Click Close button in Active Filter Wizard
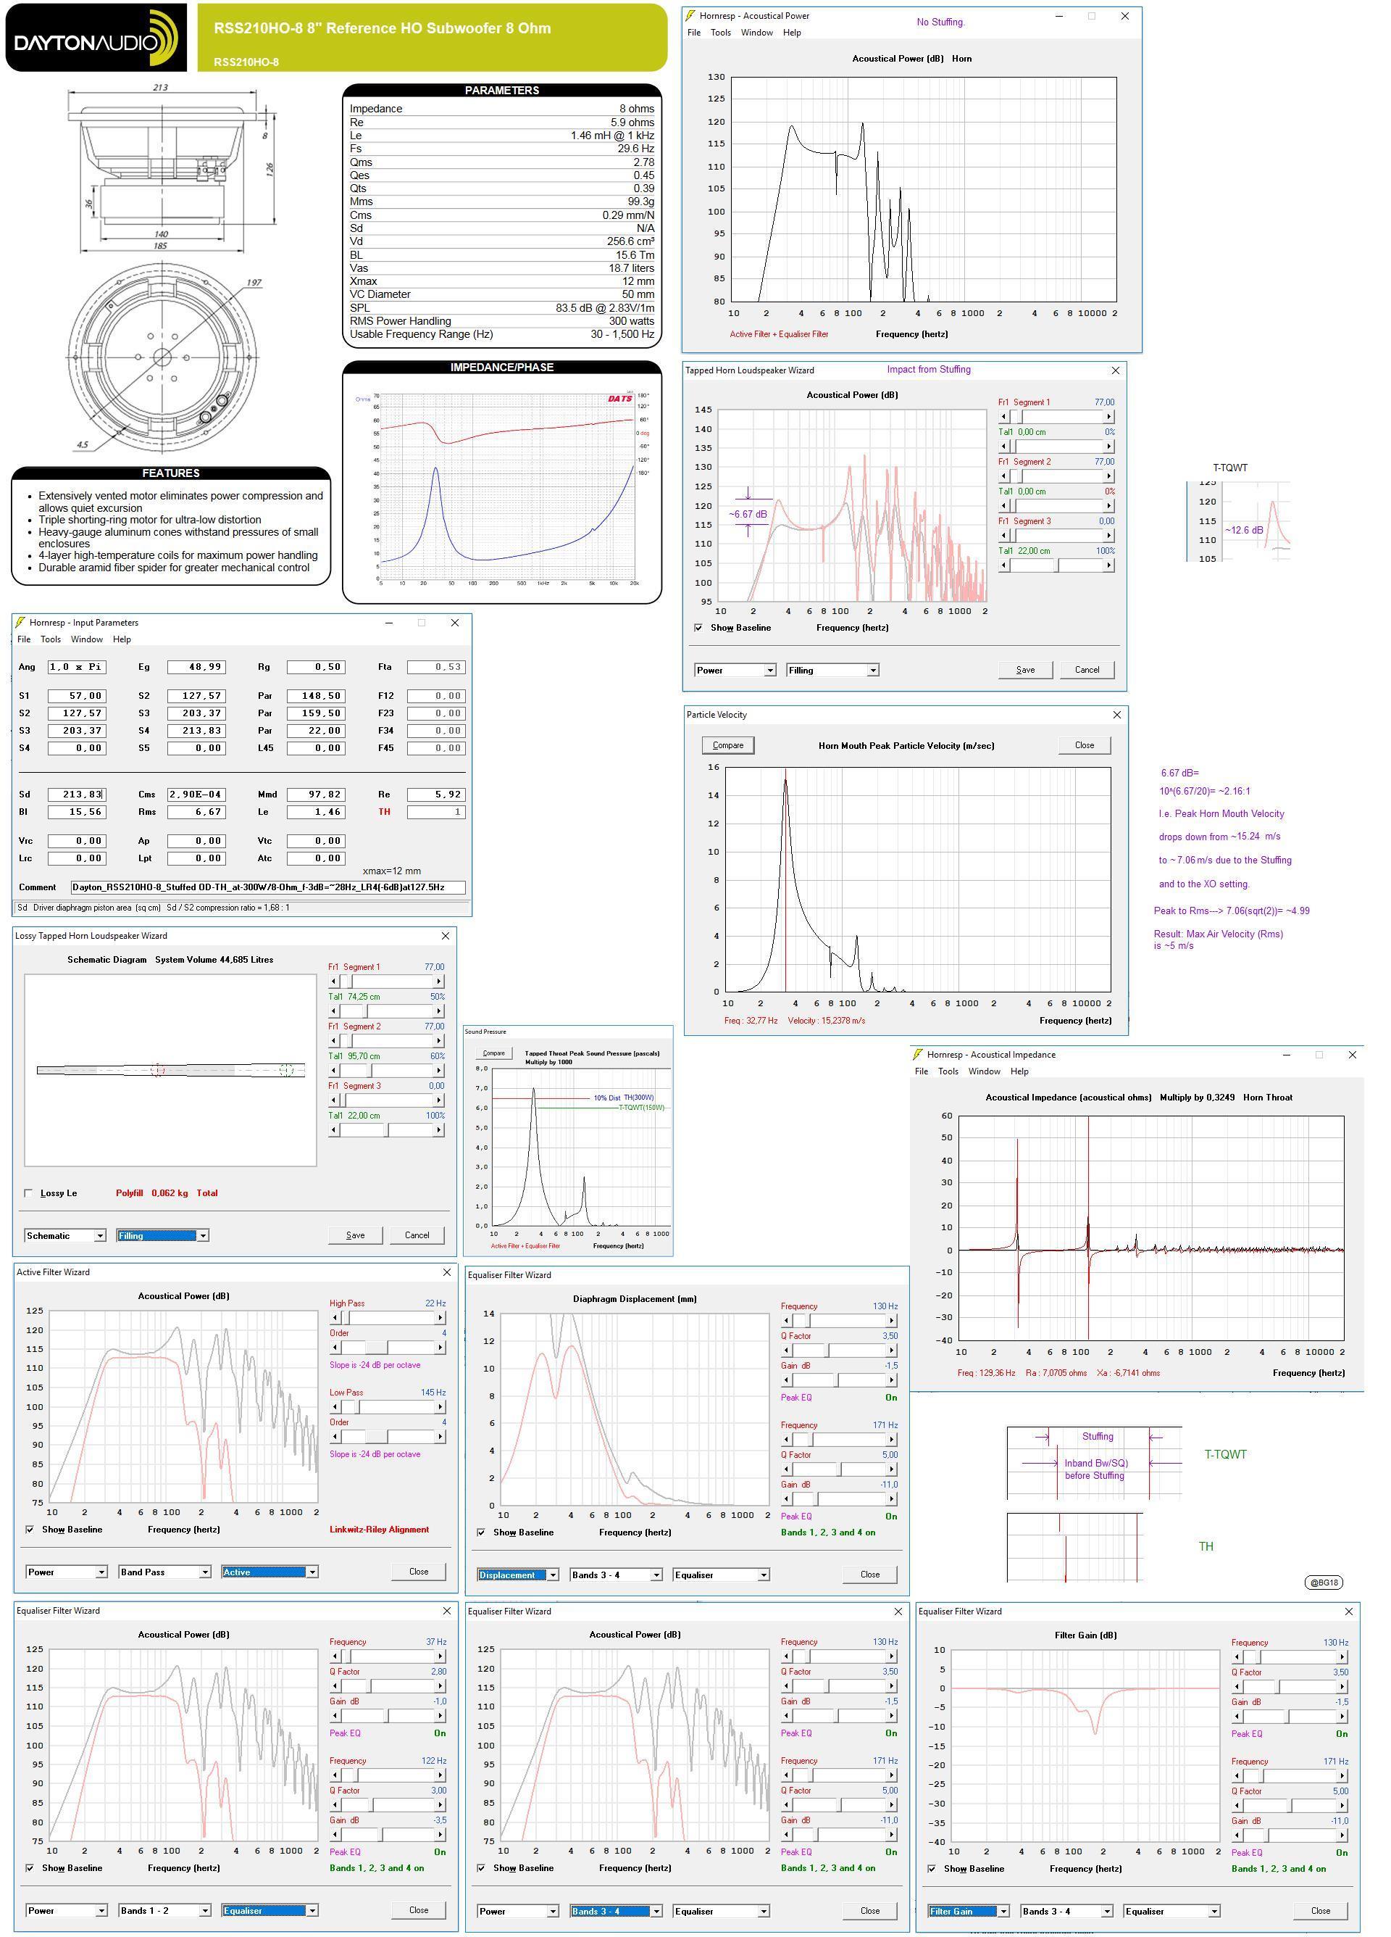1391x1937 pixels. pyautogui.click(x=418, y=1572)
